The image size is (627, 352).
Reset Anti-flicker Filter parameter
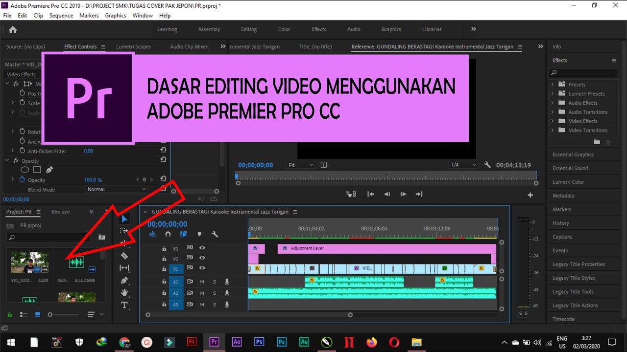163,151
